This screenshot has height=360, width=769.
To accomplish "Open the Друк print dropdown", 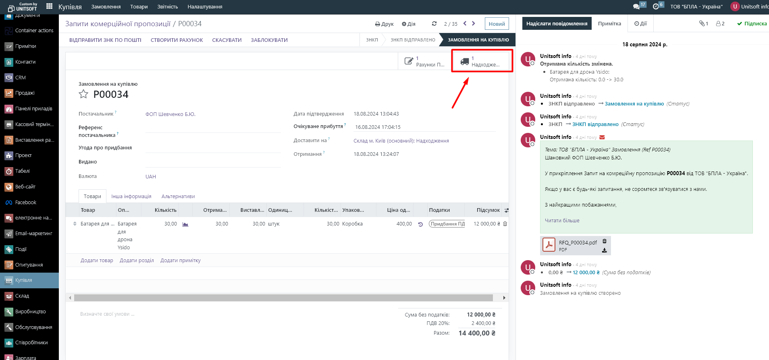I will click(x=384, y=24).
